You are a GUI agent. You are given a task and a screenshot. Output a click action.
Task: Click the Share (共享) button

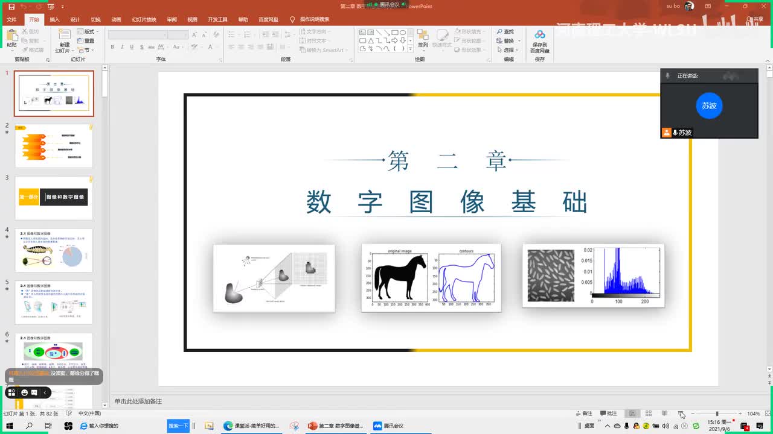click(x=754, y=19)
